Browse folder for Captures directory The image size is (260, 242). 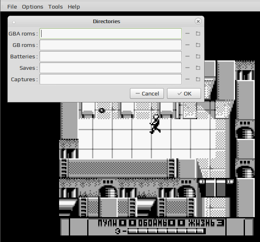(x=198, y=79)
